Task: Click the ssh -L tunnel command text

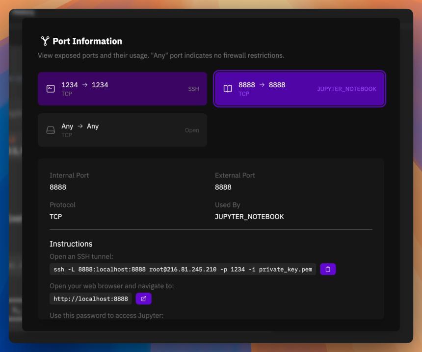Action: tap(183, 269)
